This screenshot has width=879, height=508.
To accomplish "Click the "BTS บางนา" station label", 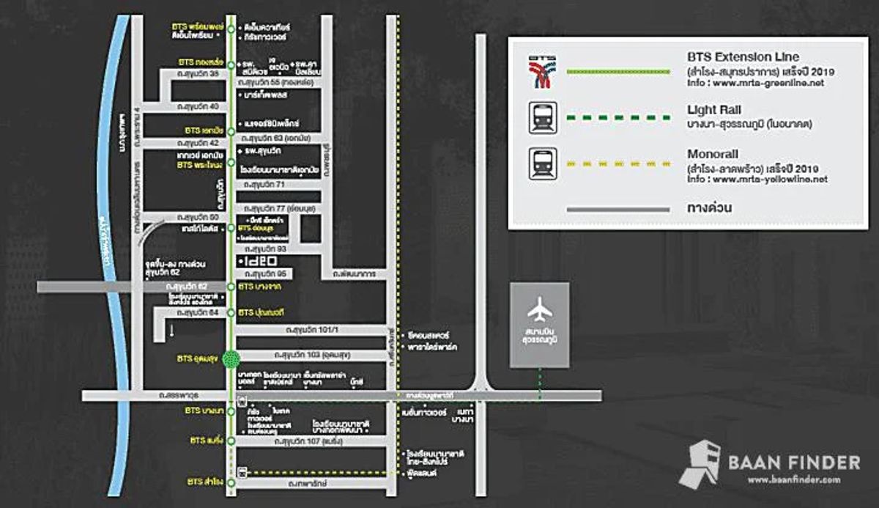I will pos(204,411).
